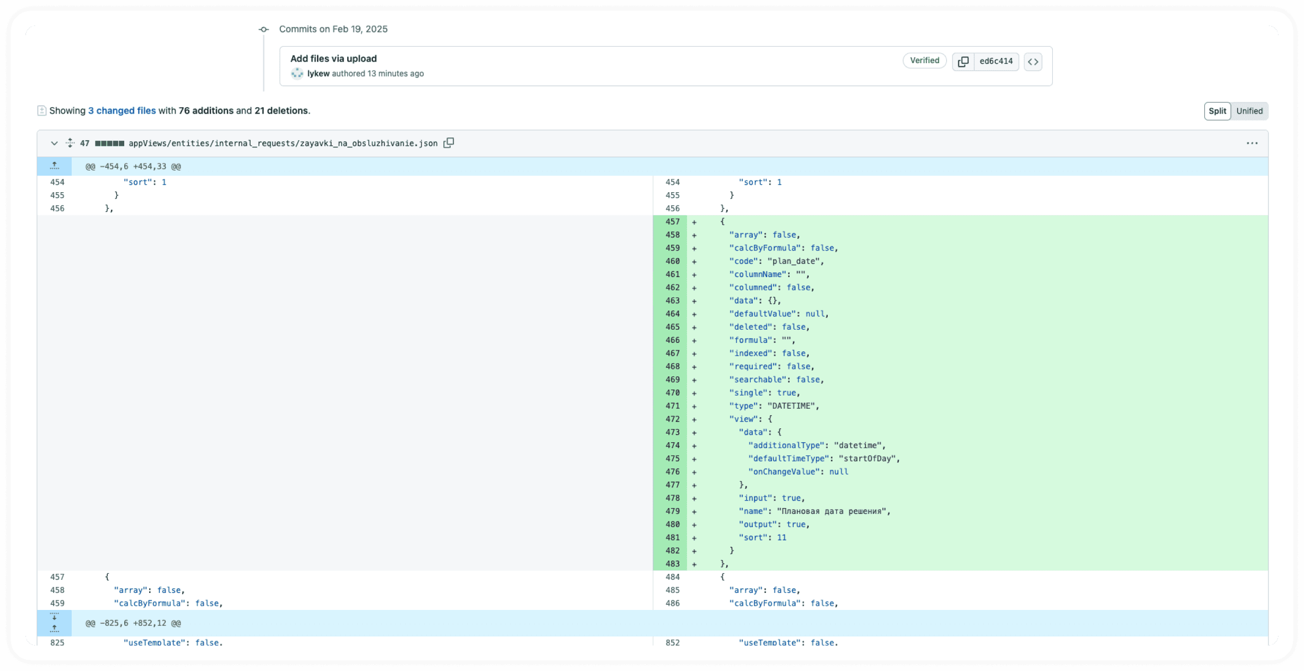Open the file options three-dot menu
Screen dimensions: 1304x671
click(1251, 143)
